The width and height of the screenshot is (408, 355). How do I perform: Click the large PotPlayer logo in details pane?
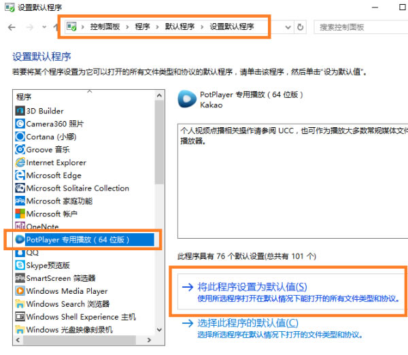pyautogui.click(x=187, y=99)
